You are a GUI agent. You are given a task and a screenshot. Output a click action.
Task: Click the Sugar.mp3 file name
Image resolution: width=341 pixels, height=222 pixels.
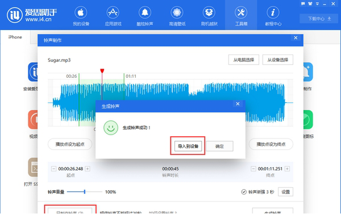[59, 60]
